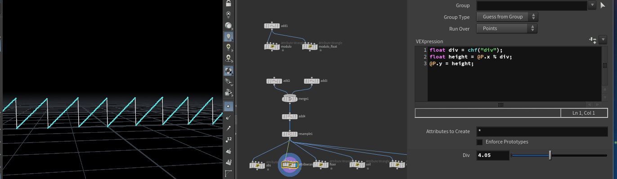Click the crossed-circle icon below the lock

pyautogui.click(x=228, y=14)
